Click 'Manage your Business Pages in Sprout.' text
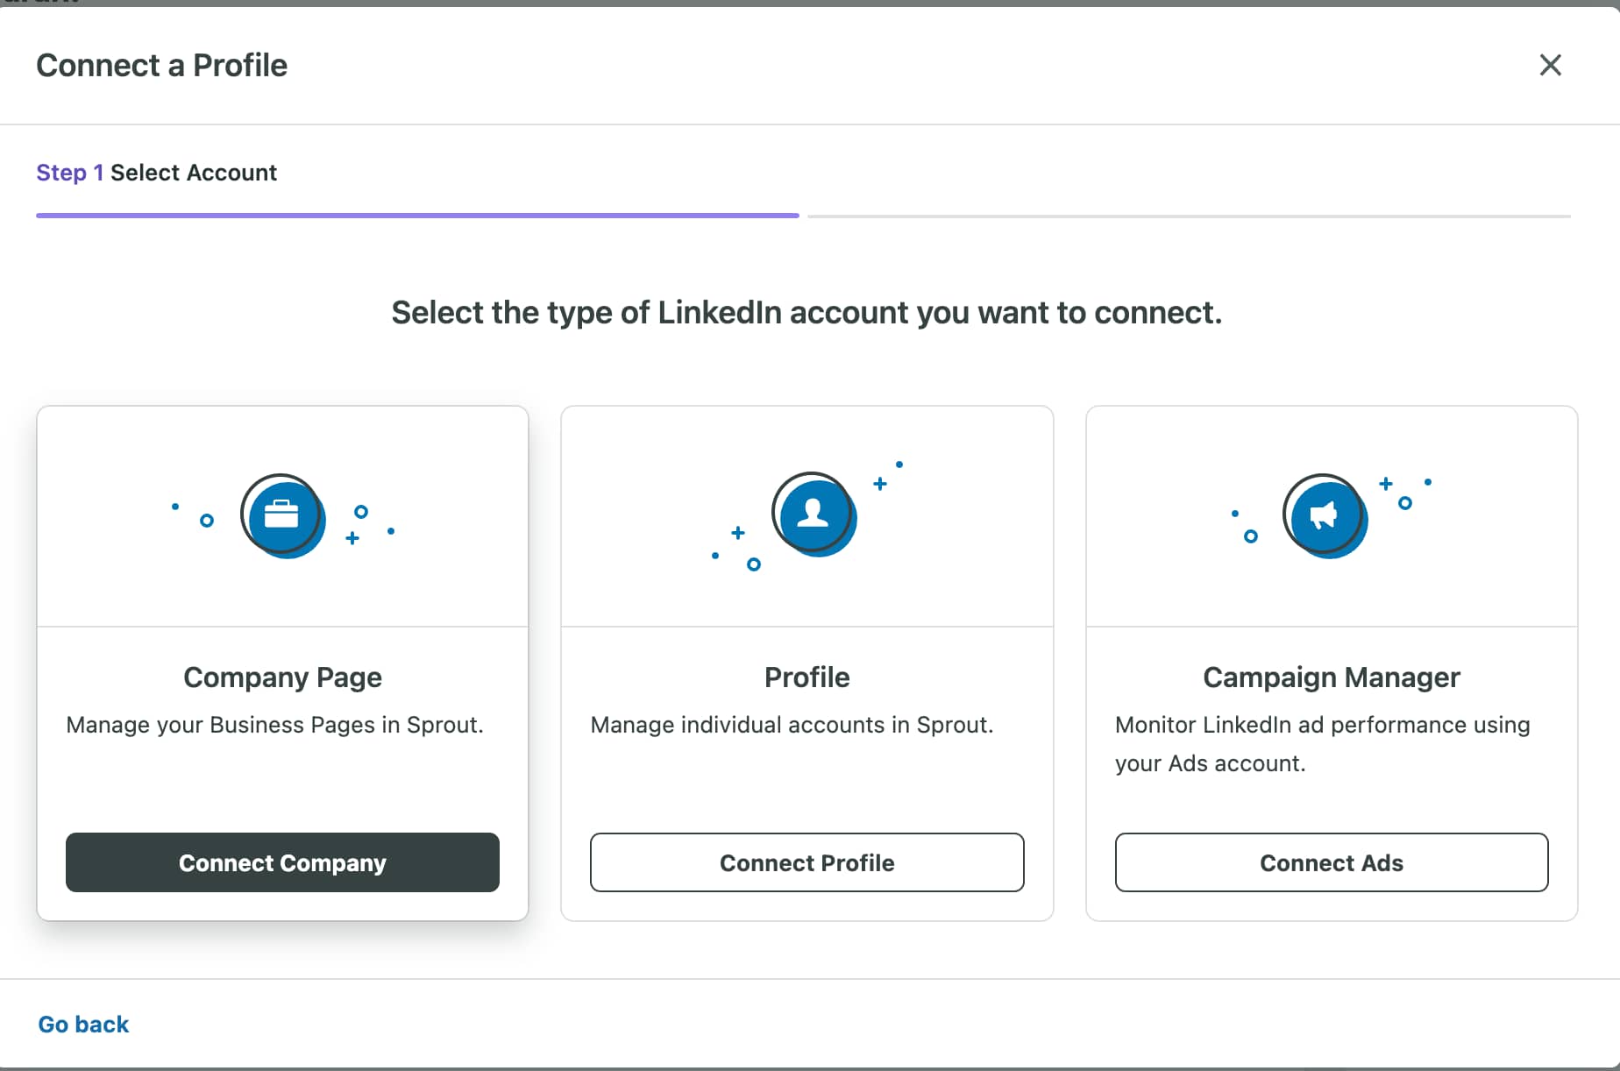Image resolution: width=1620 pixels, height=1071 pixels. click(x=274, y=725)
